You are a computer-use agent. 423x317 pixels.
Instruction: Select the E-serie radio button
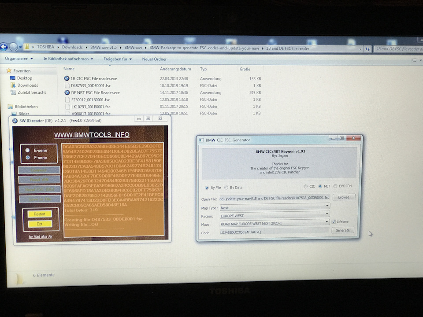(x=27, y=150)
